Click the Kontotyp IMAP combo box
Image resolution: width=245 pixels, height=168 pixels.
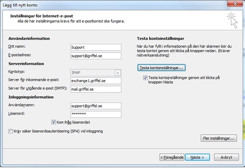[x=96, y=73]
